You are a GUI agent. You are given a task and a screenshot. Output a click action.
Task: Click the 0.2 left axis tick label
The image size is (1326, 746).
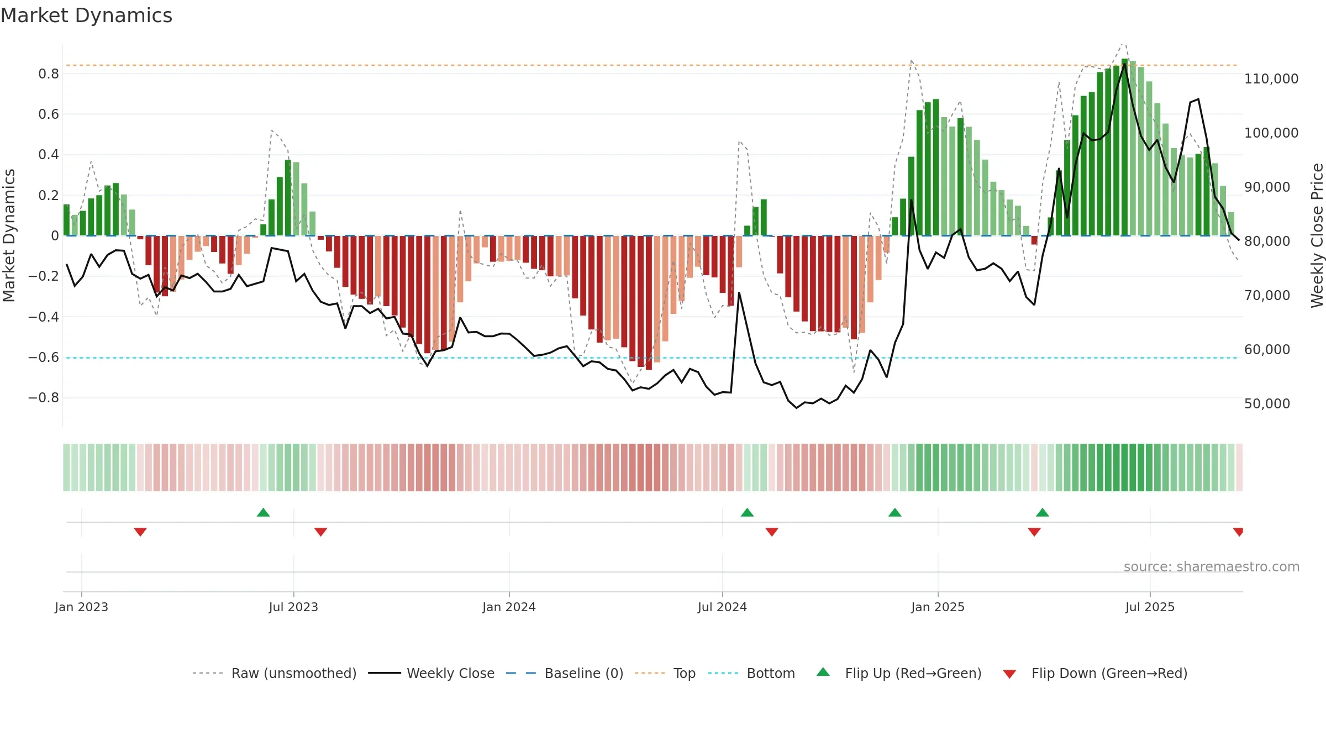[49, 195]
